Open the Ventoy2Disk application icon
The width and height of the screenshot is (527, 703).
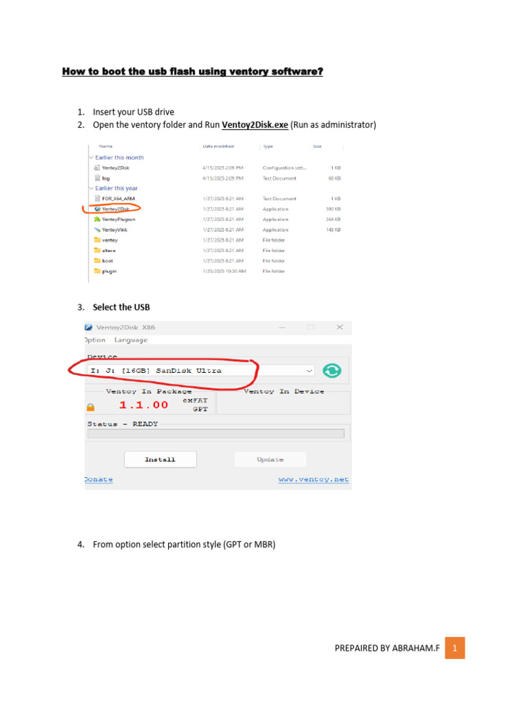[97, 209]
